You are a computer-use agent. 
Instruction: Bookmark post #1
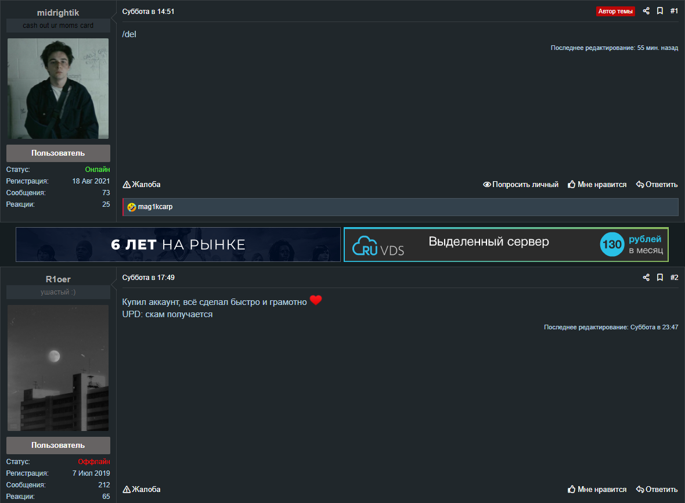(x=660, y=11)
